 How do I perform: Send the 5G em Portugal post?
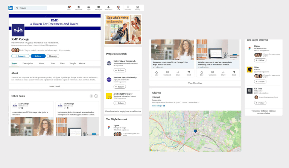tap(189, 73)
